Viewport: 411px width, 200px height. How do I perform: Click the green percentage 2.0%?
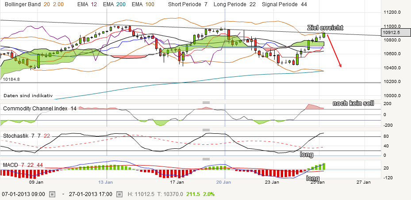208,194
